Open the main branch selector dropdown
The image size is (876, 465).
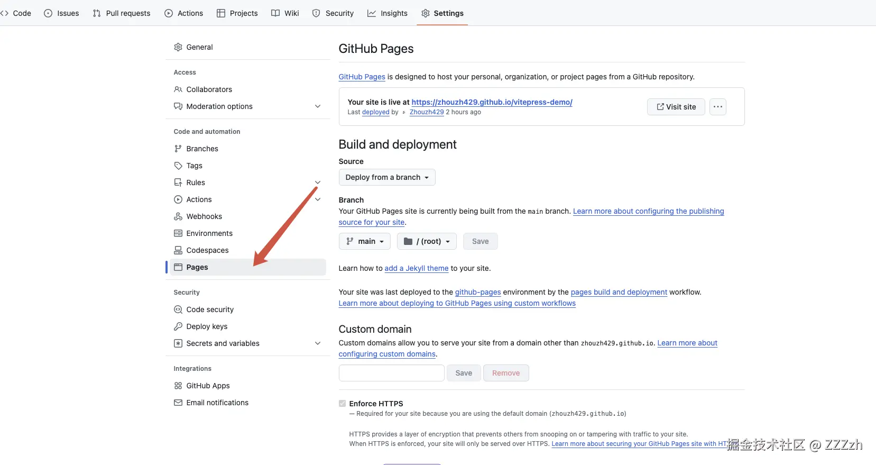[365, 241]
